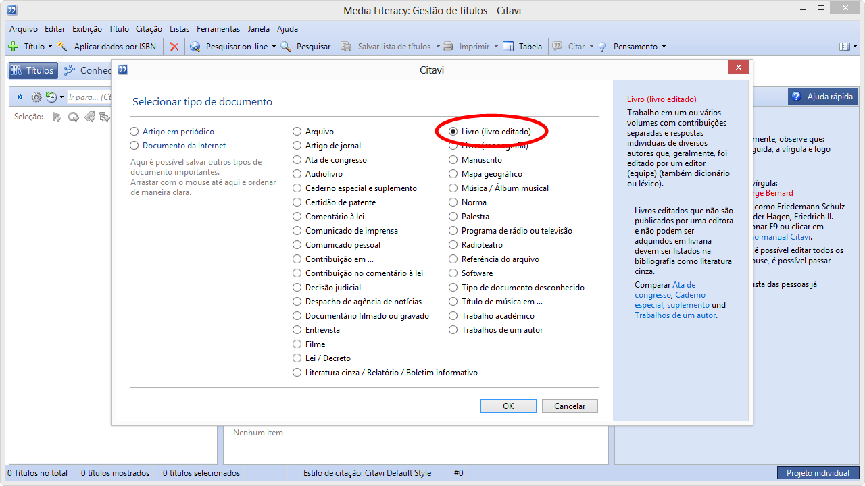Click the Projeto individual status button
This screenshot has height=486, width=865.
point(818,473)
